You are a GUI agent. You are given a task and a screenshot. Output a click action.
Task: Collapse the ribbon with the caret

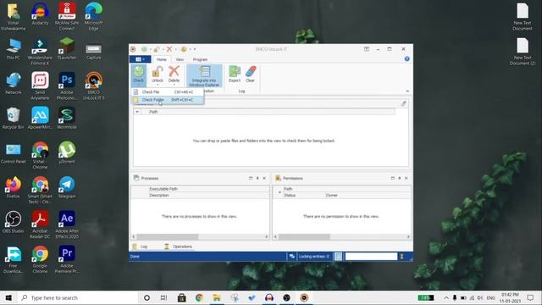(407, 91)
